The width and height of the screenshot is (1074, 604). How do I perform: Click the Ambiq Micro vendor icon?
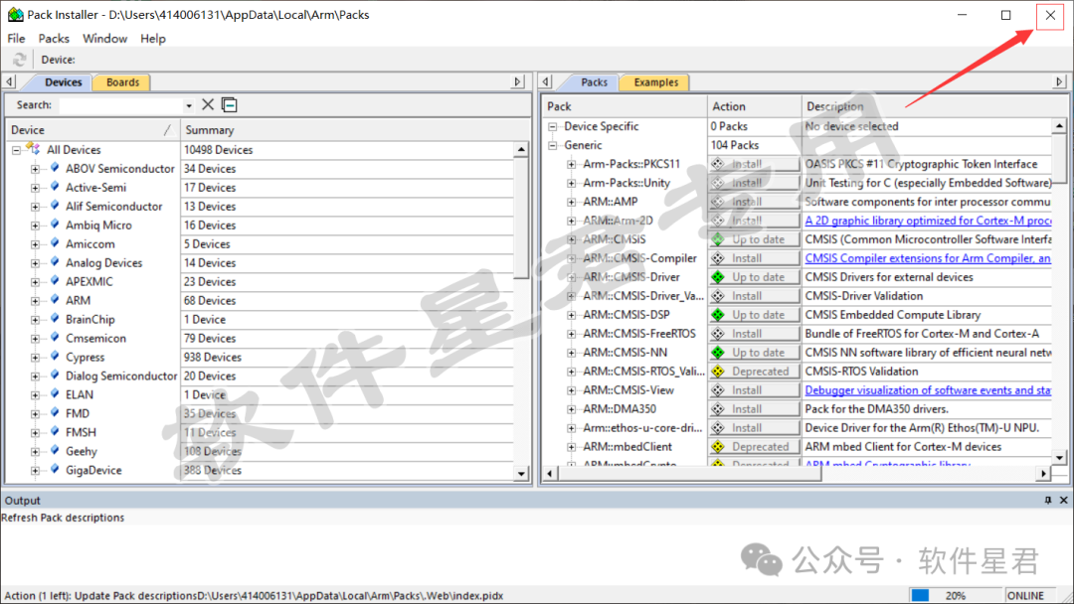pyautogui.click(x=55, y=225)
